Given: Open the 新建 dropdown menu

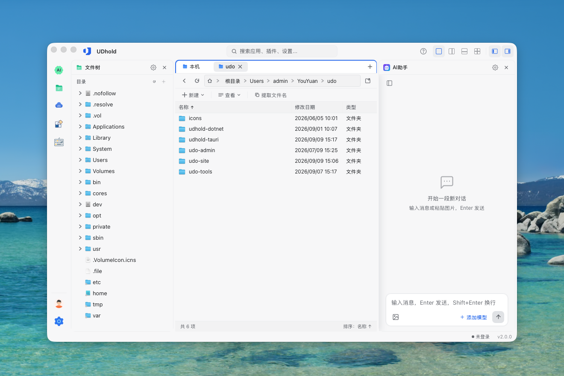Looking at the screenshot, I should click(193, 95).
